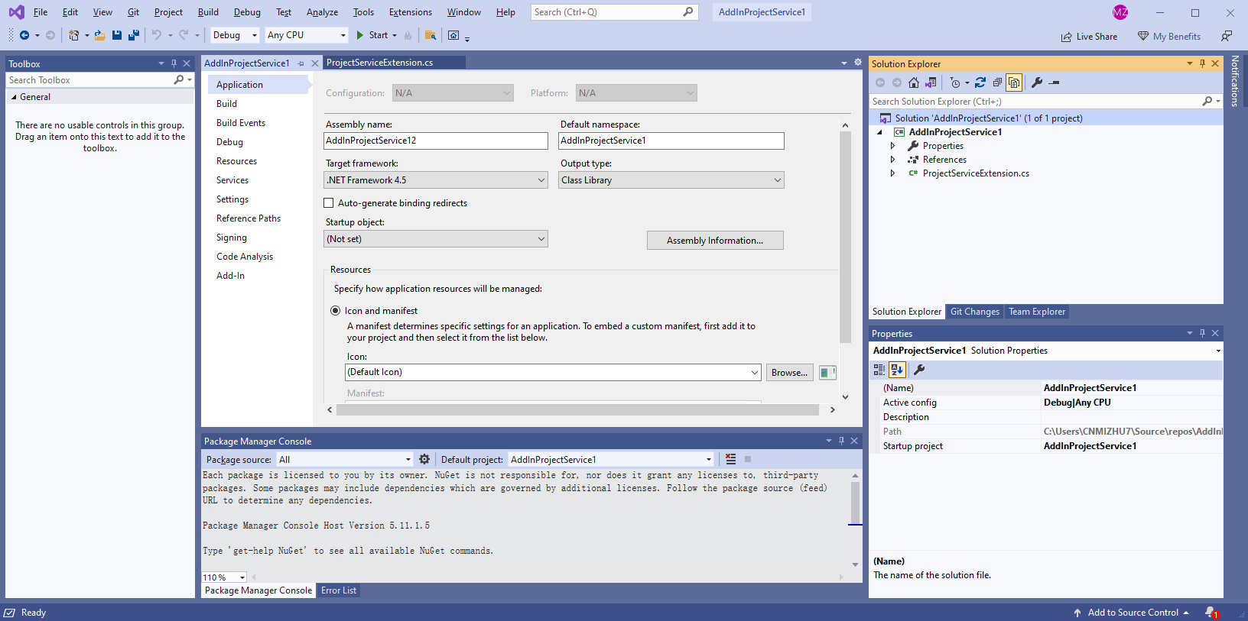1248x621 pixels.
Task: Switch to the Team Explorer tab
Action: click(1036, 312)
